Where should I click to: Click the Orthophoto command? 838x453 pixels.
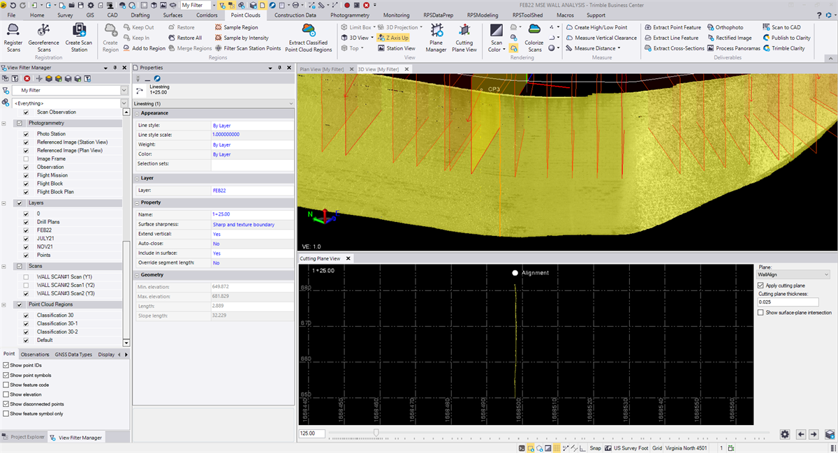click(x=724, y=27)
